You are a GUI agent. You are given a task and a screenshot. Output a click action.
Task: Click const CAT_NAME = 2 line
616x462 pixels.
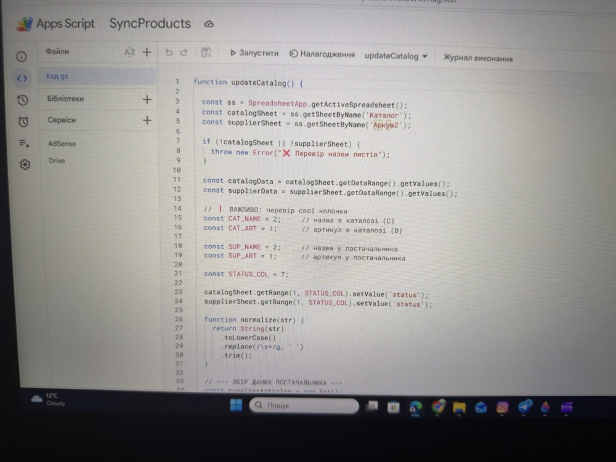point(242,219)
